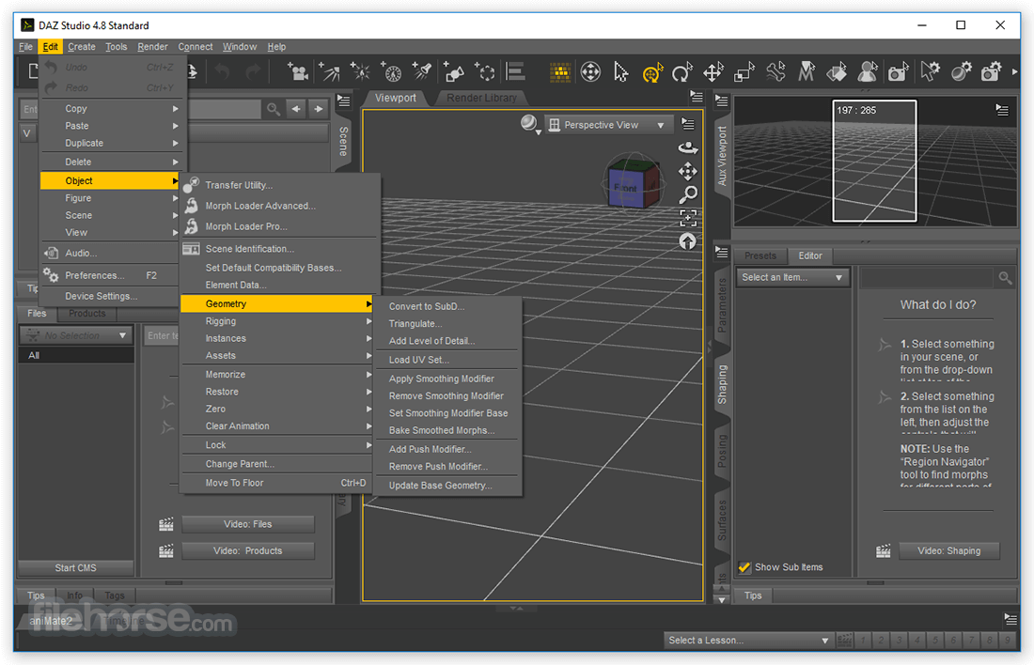Select the Rotate tool
Screen dimensions: 1034x665
click(681, 71)
